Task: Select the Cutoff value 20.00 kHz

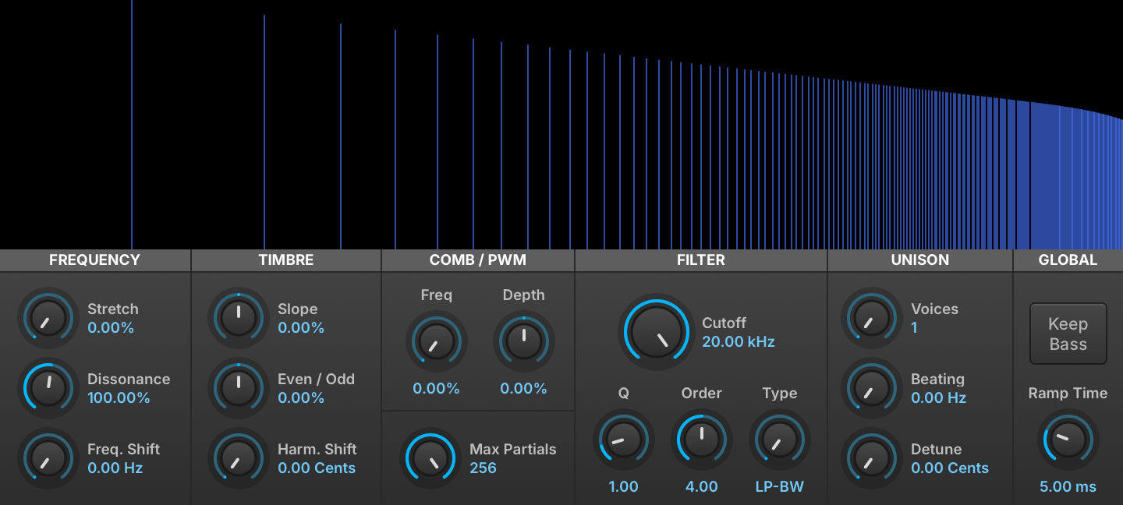Action: [739, 342]
